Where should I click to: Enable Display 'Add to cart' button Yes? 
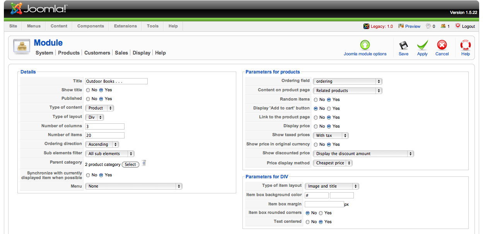pyautogui.click(x=329, y=109)
